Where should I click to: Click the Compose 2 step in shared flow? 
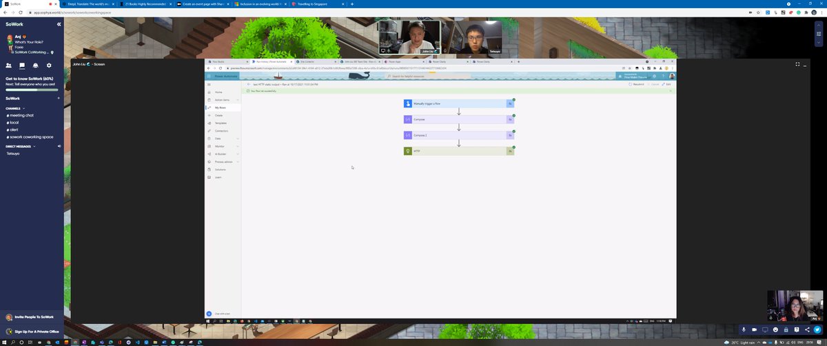click(x=459, y=135)
